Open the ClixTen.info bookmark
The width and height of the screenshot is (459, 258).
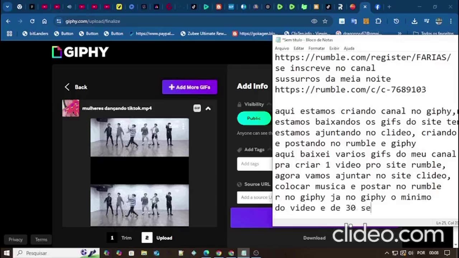tap(307, 34)
